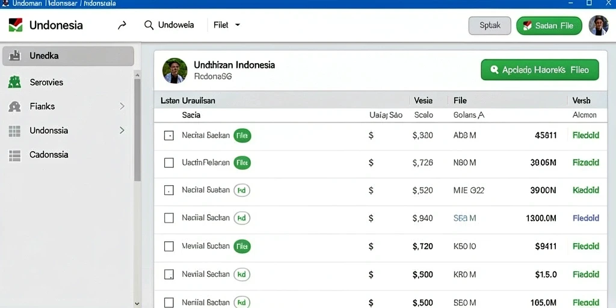The width and height of the screenshot is (616, 308).
Task: Click the Undonssia grid icon
Action: pos(14,131)
